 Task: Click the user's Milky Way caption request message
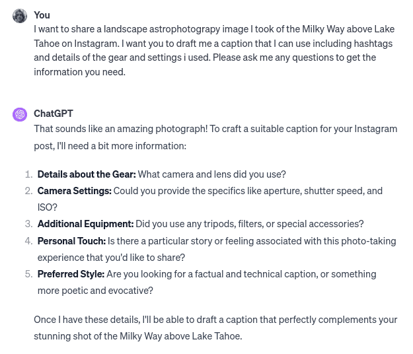pos(214,51)
